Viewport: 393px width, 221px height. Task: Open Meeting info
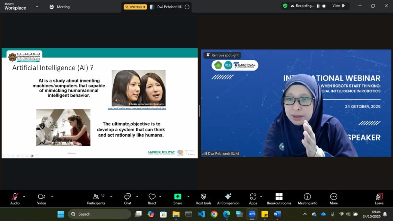(x=307, y=198)
